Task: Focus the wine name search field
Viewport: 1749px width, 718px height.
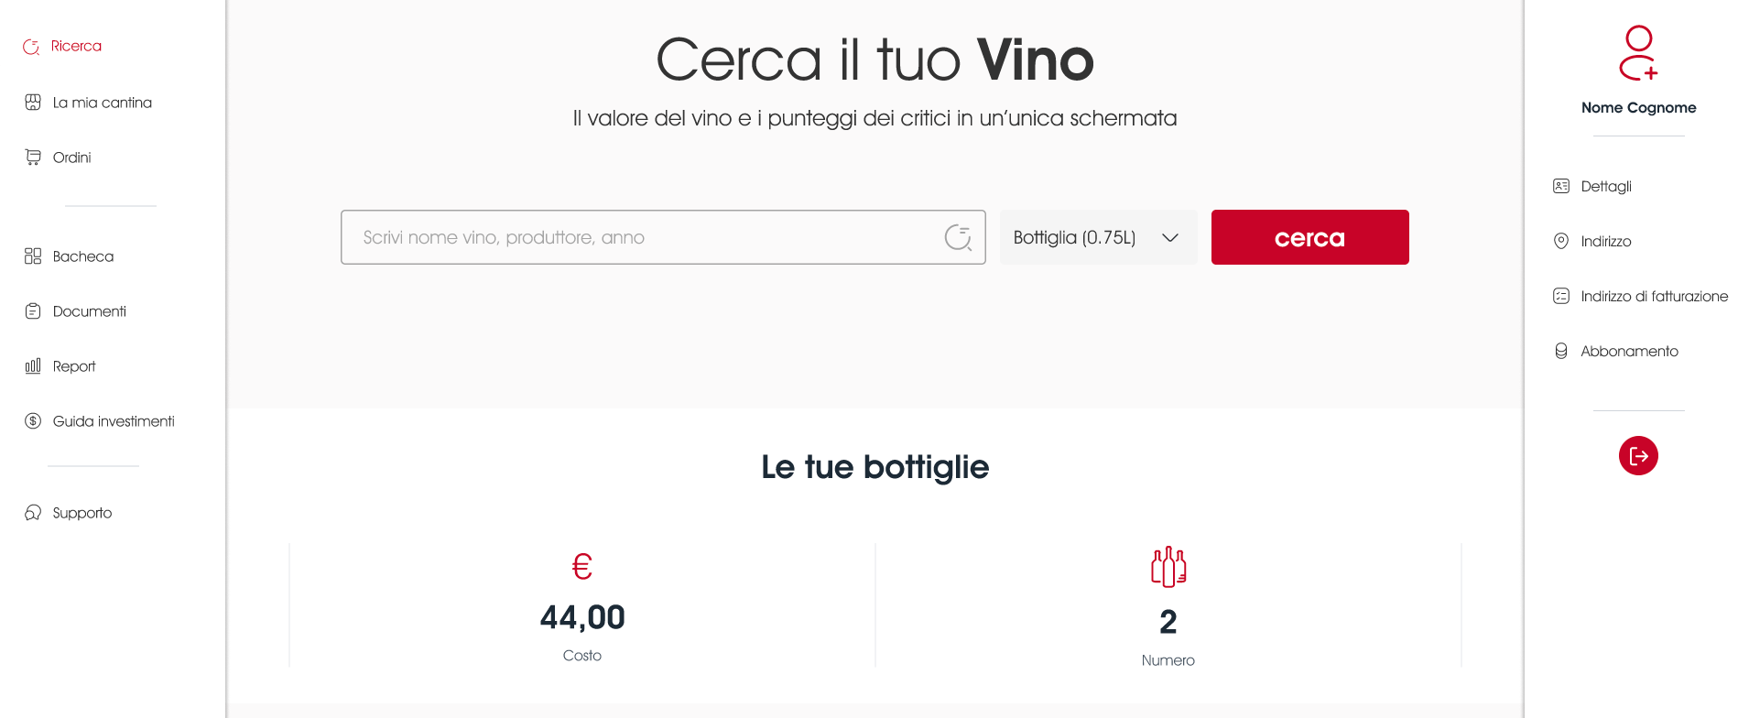Action: [663, 237]
